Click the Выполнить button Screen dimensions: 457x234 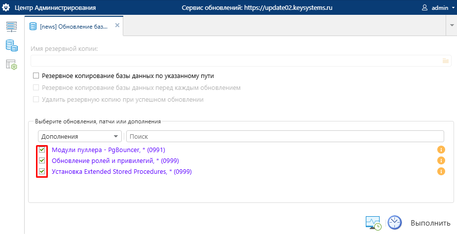430,223
